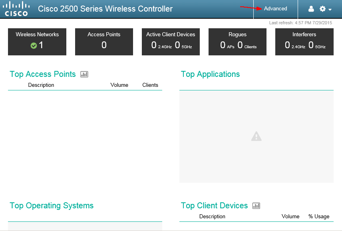Open the Advanced link

point(275,8)
